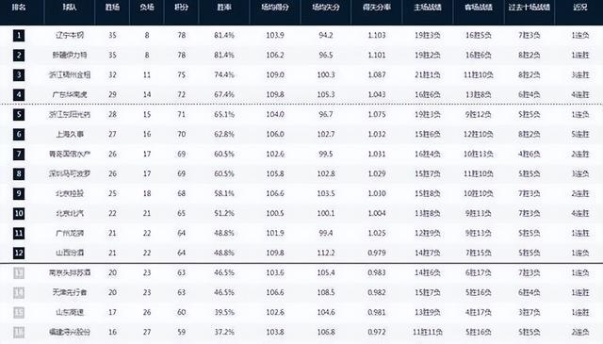603x344 pixels.
Task: Open the 辽宁本钢 team link
Action: click(x=70, y=36)
